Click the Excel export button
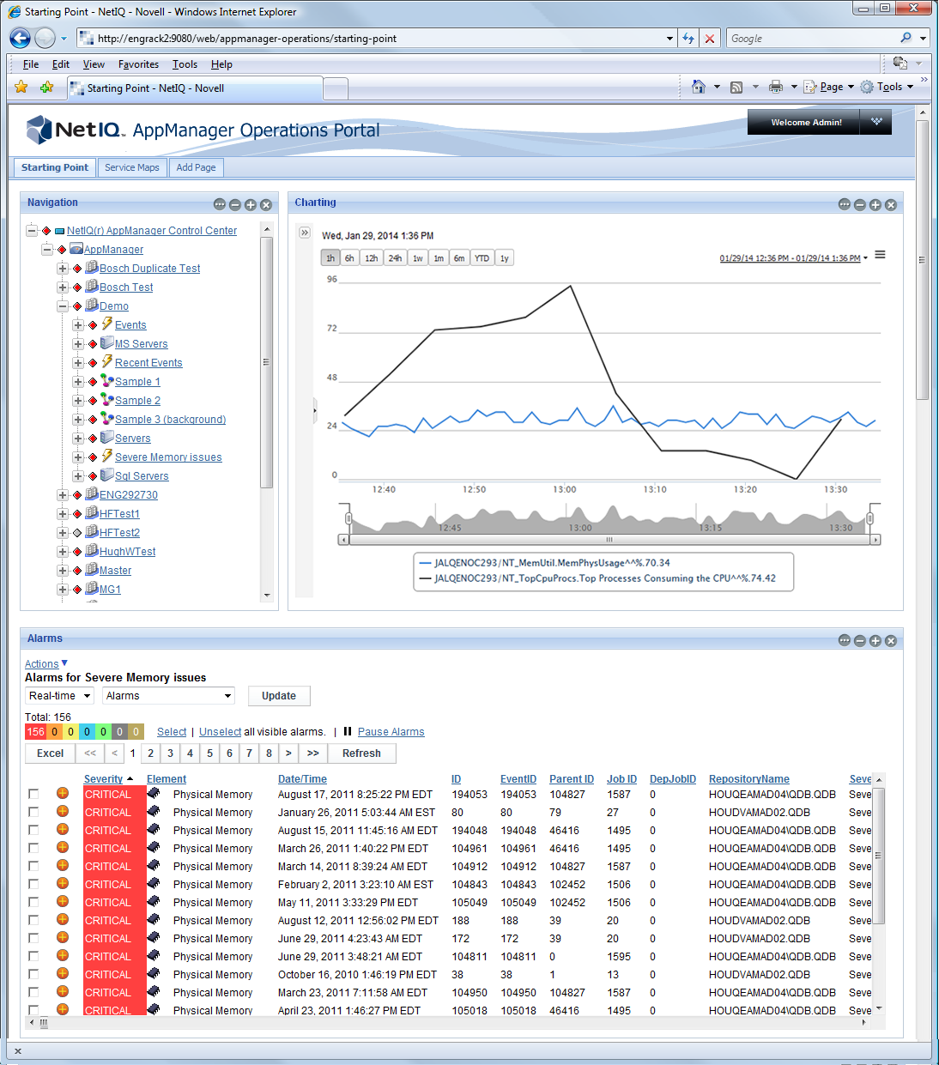This screenshot has width=939, height=1065. [x=50, y=753]
